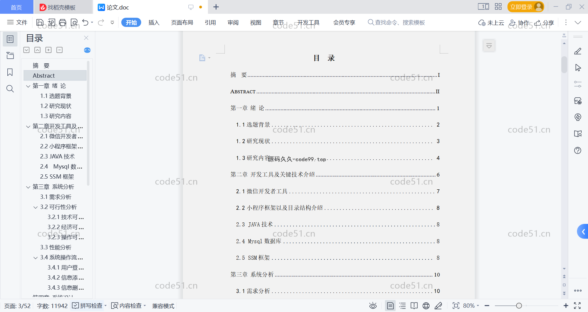Open the chapter navigation sidebar icon
588x312 pixels.
point(10,55)
